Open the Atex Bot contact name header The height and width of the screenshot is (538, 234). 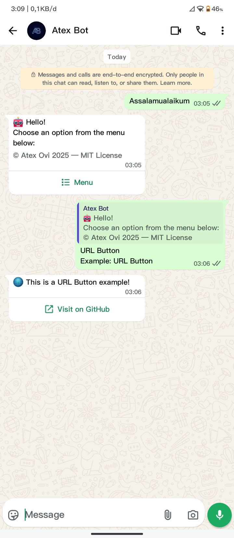pyautogui.click(x=70, y=31)
